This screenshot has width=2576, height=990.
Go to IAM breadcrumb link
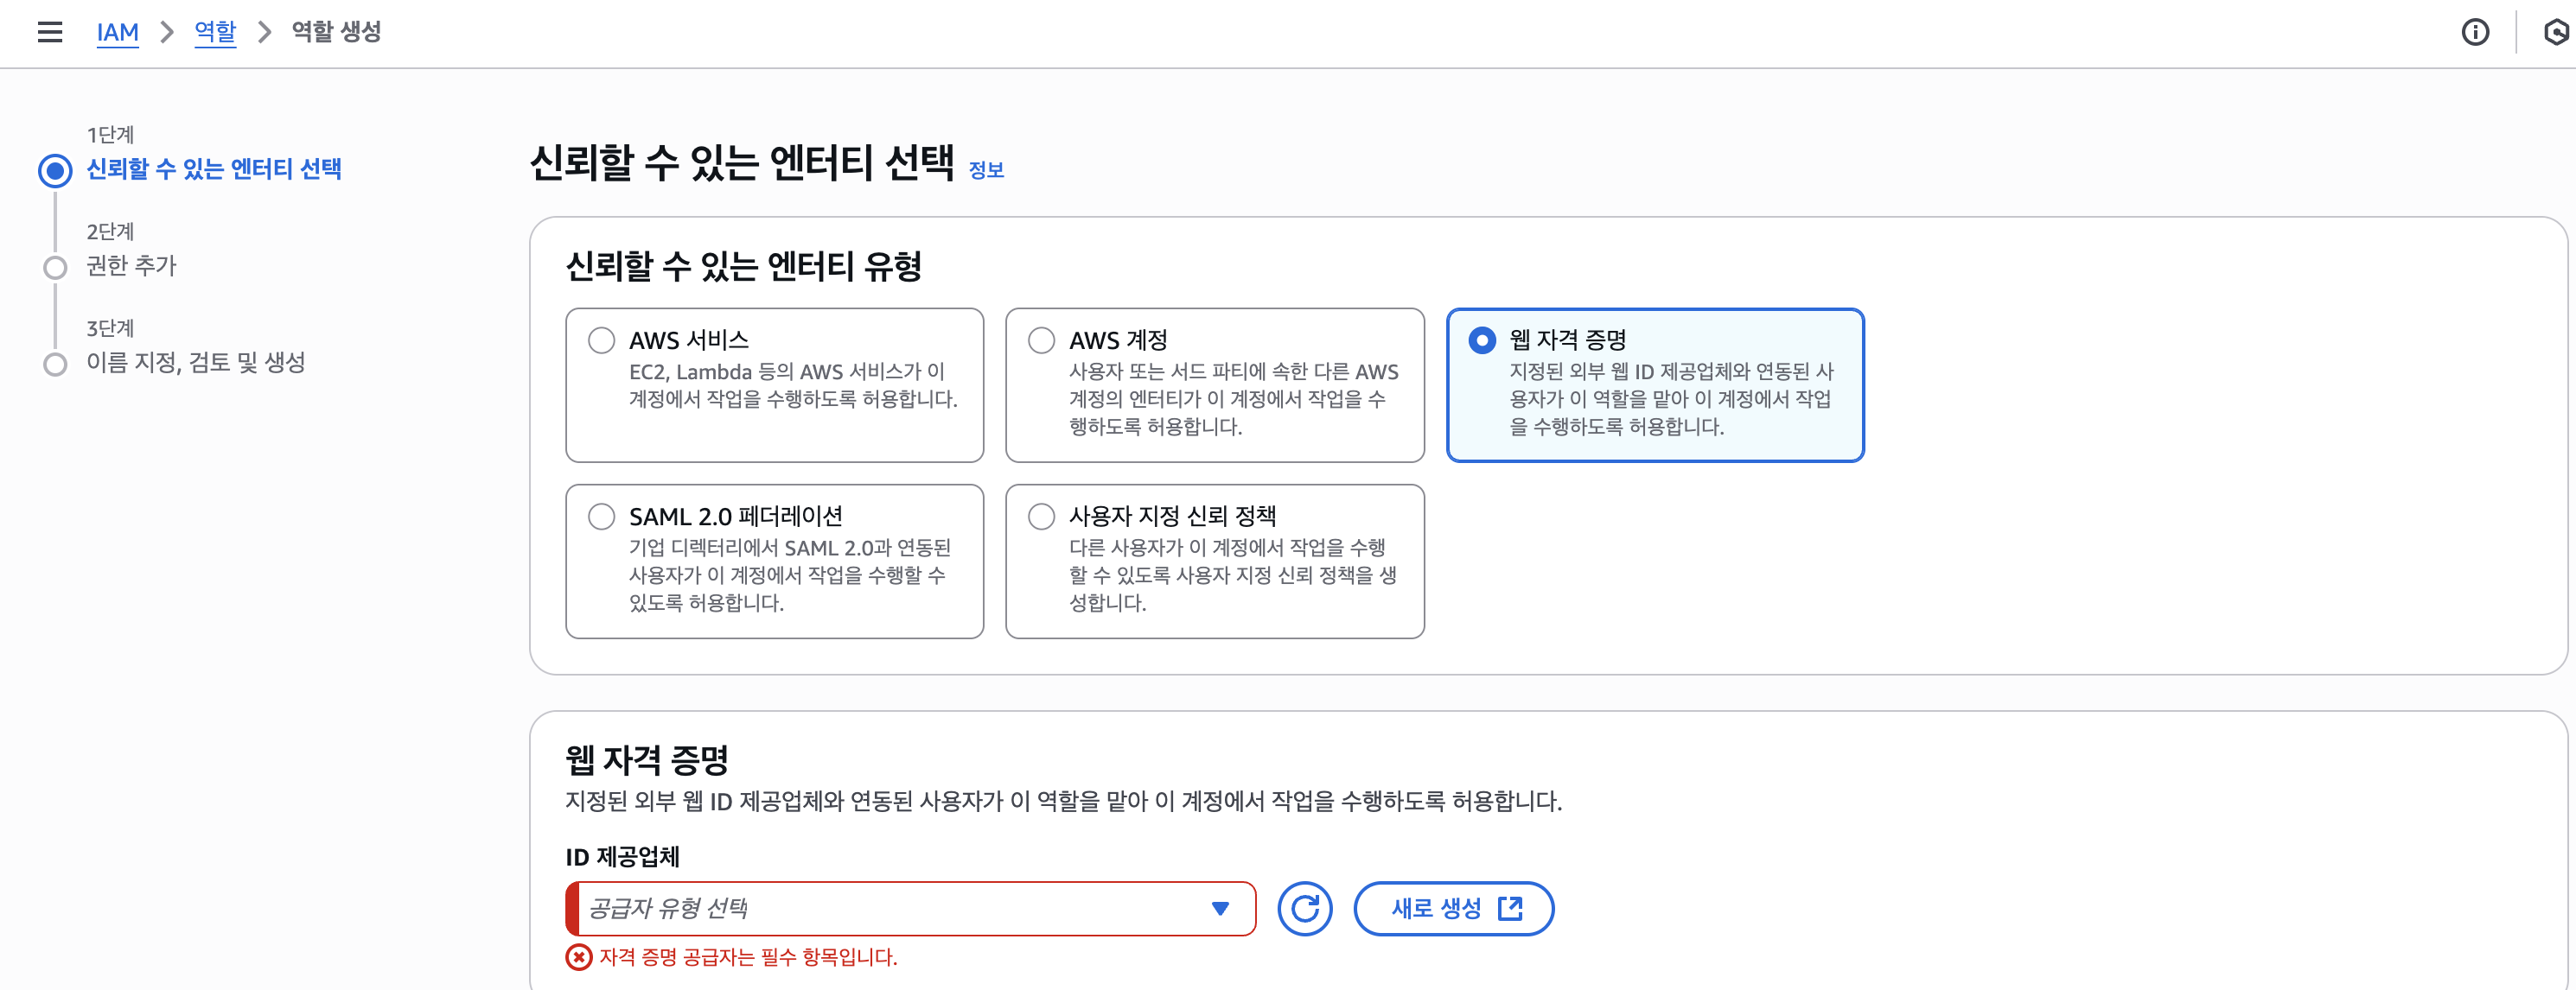117,32
